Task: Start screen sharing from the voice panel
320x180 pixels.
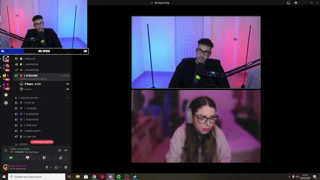Action: (x=27, y=158)
